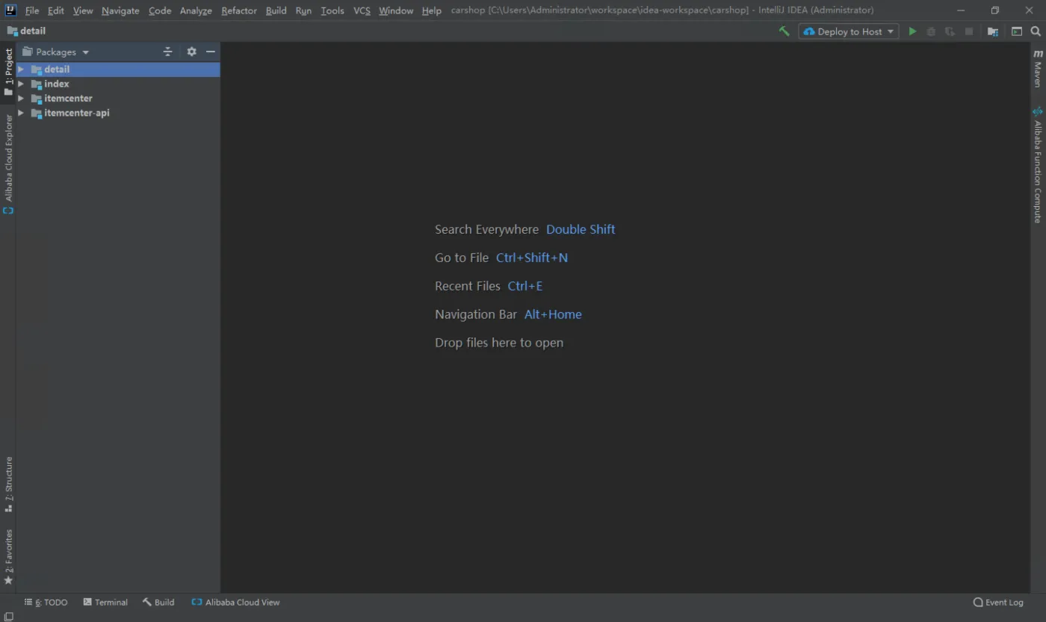The width and height of the screenshot is (1046, 622).
Task: Open the Build menu
Action: pyautogui.click(x=276, y=10)
